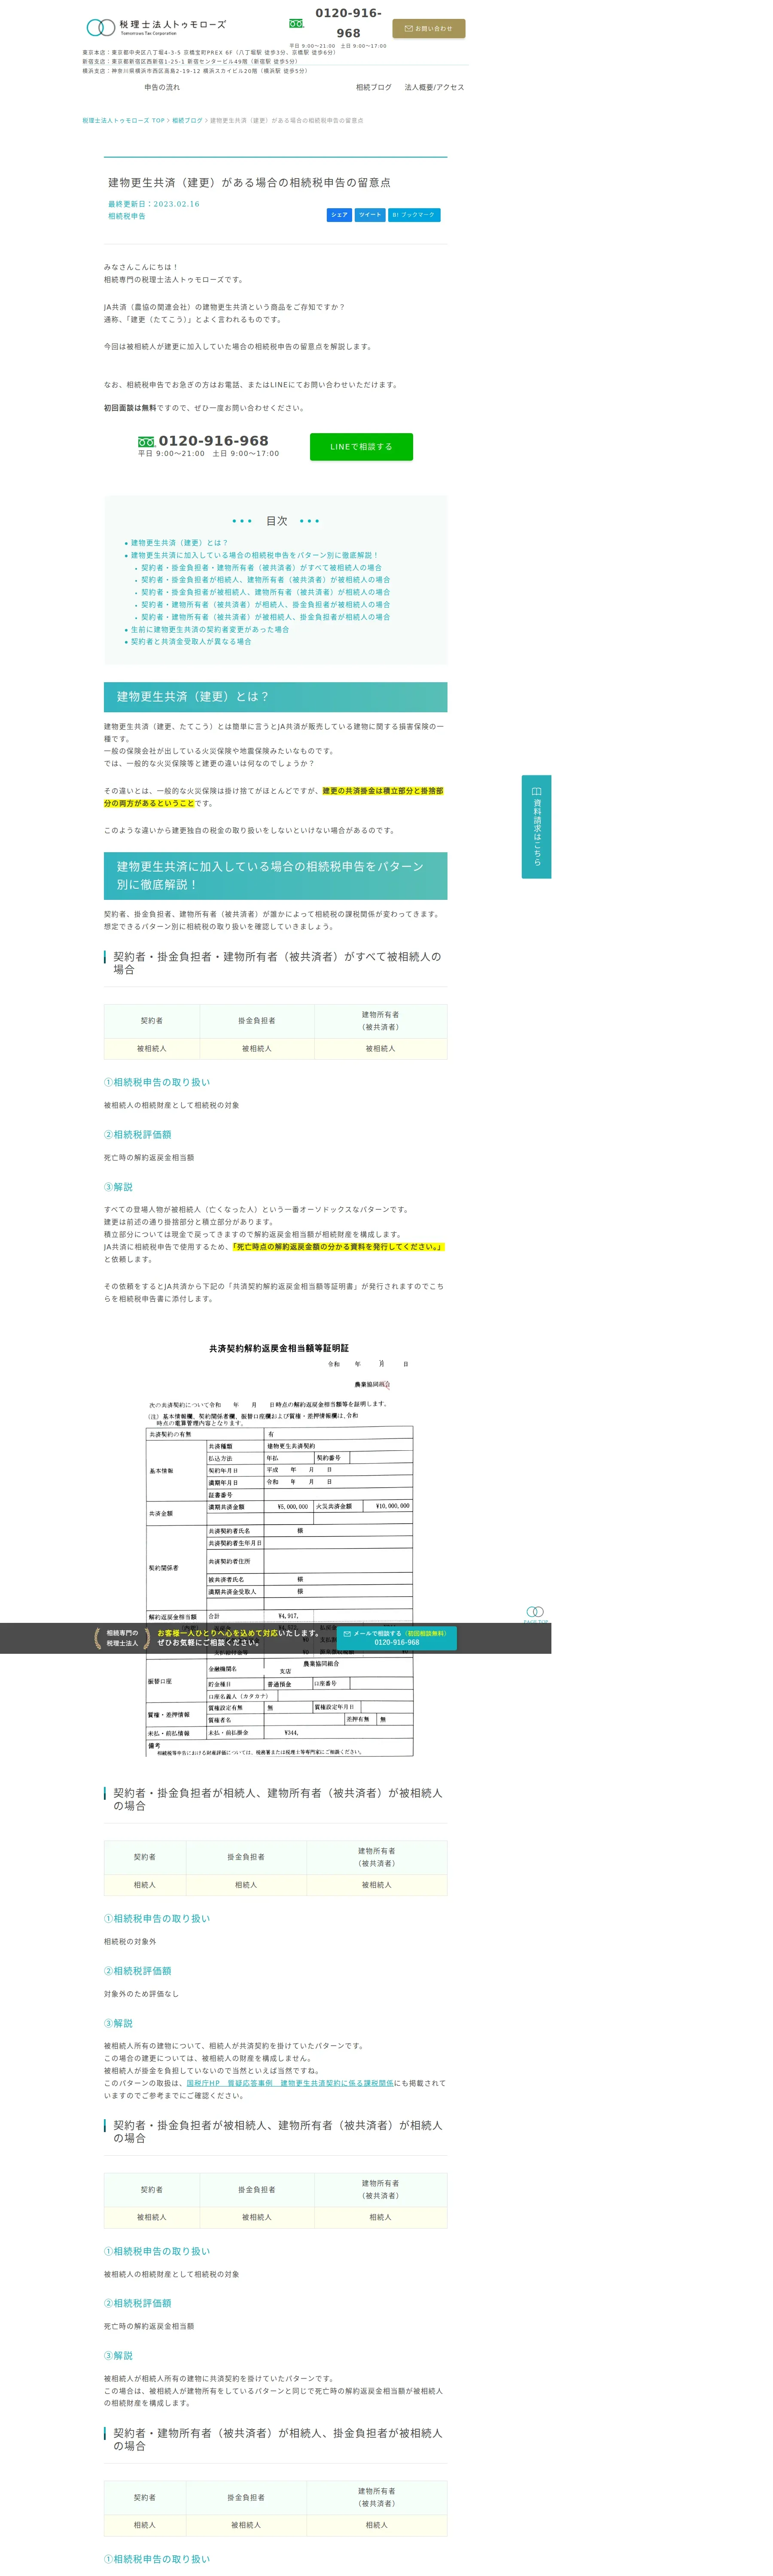
Task: Click the book icon on 資料請求 tab
Action: tap(536, 790)
